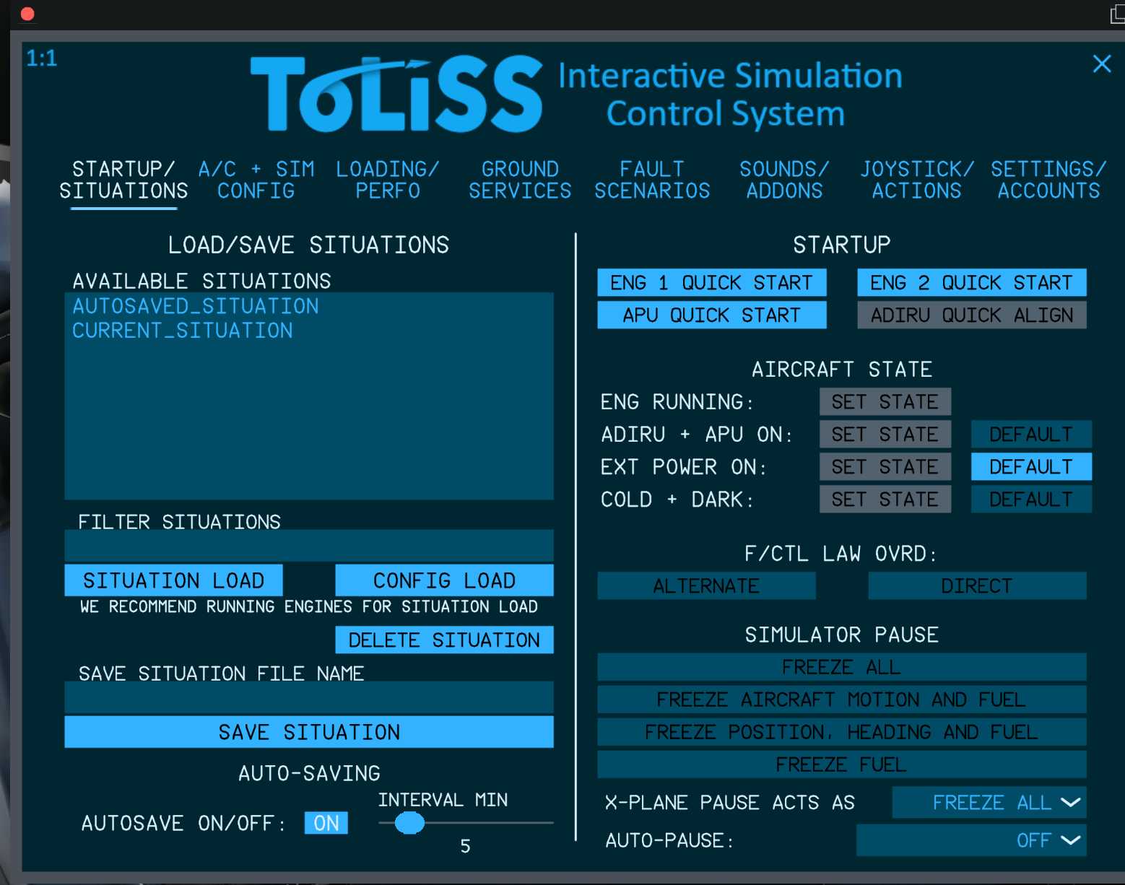
Task: Focus the Save Situation File Name field
Action: pos(309,697)
